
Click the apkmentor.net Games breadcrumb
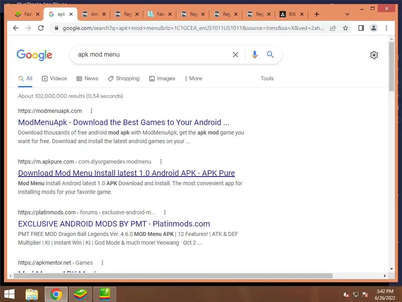coord(55,263)
